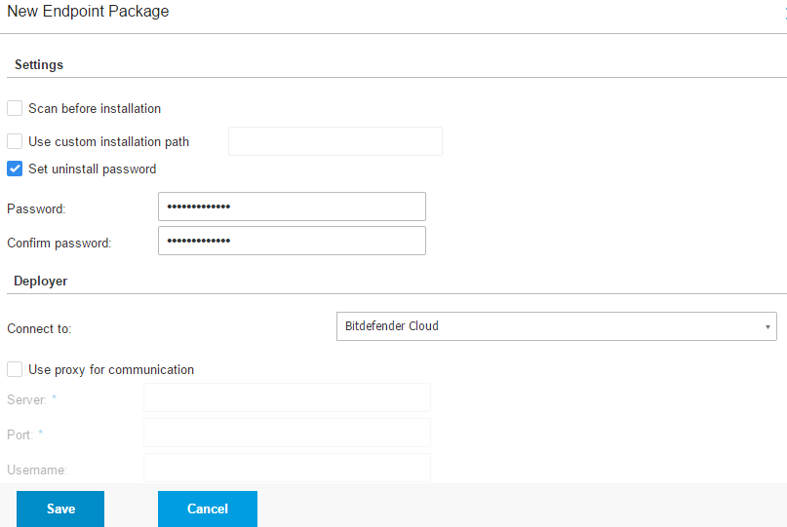
Task: Uncheck the Set uninstall password checkbox
Action: 15,169
